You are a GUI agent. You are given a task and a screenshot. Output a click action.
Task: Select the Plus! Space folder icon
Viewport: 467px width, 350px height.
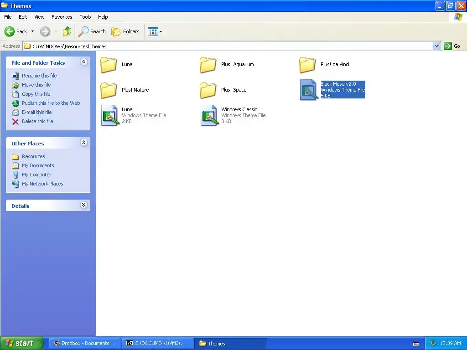[208, 90]
